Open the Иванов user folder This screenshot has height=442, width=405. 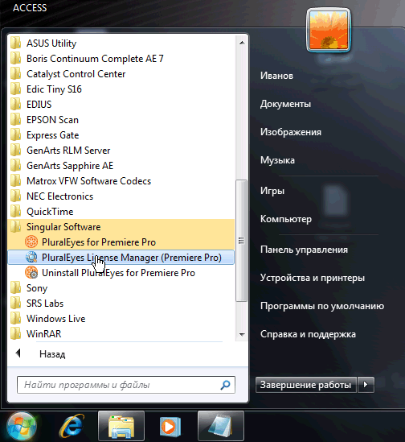click(x=276, y=76)
